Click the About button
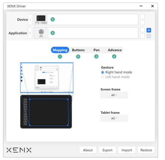Viewport: 165px width, 160px height. point(88,150)
